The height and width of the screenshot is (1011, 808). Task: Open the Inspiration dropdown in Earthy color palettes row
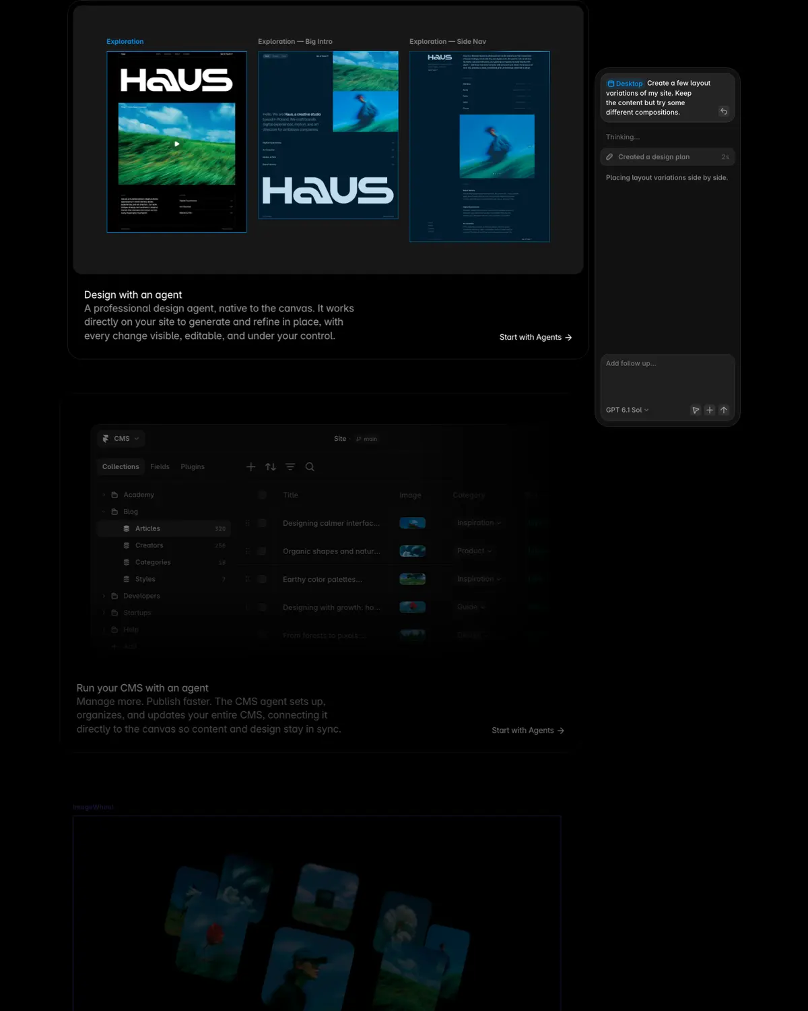[x=479, y=579]
